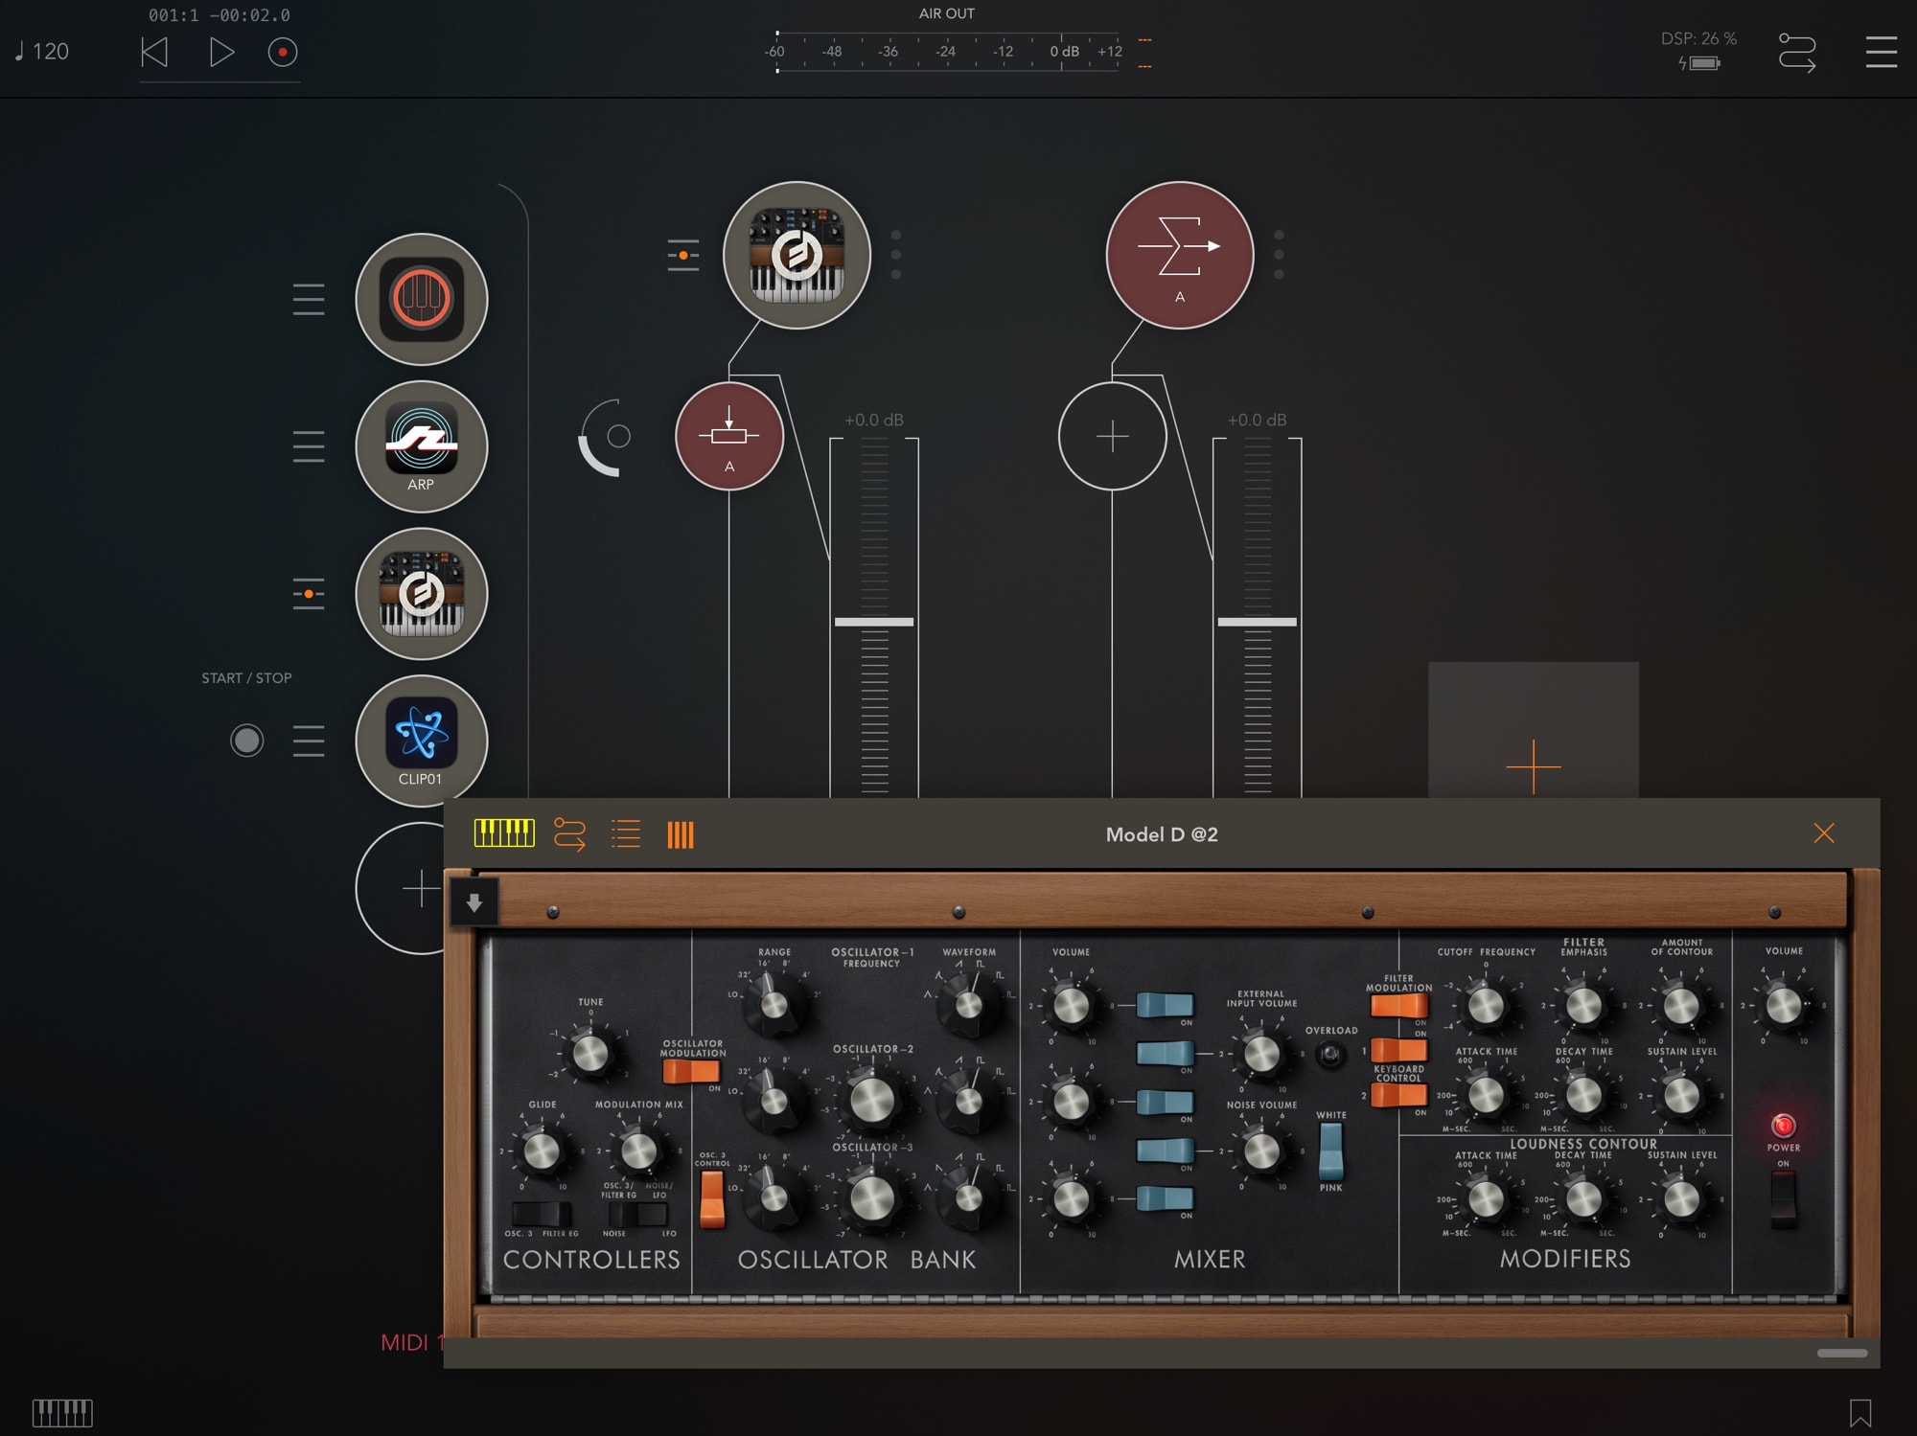
Task: Open three-dot options beside Model D channel
Action: [896, 255]
